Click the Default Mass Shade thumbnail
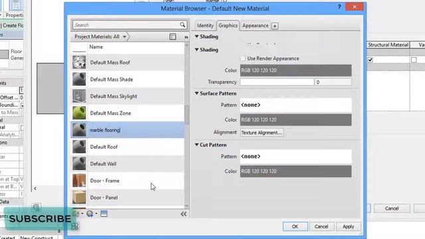Viewport: 425px width, 239px height. (79, 79)
